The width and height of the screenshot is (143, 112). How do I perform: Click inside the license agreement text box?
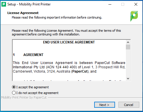tap(69, 60)
